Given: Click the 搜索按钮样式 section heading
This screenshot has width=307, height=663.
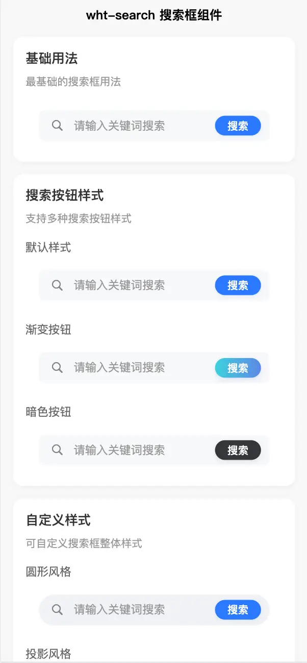Looking at the screenshot, I should point(65,195).
